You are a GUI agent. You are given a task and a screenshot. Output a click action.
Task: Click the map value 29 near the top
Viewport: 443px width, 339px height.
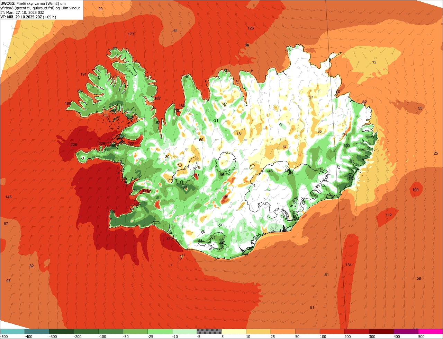tap(100, 9)
